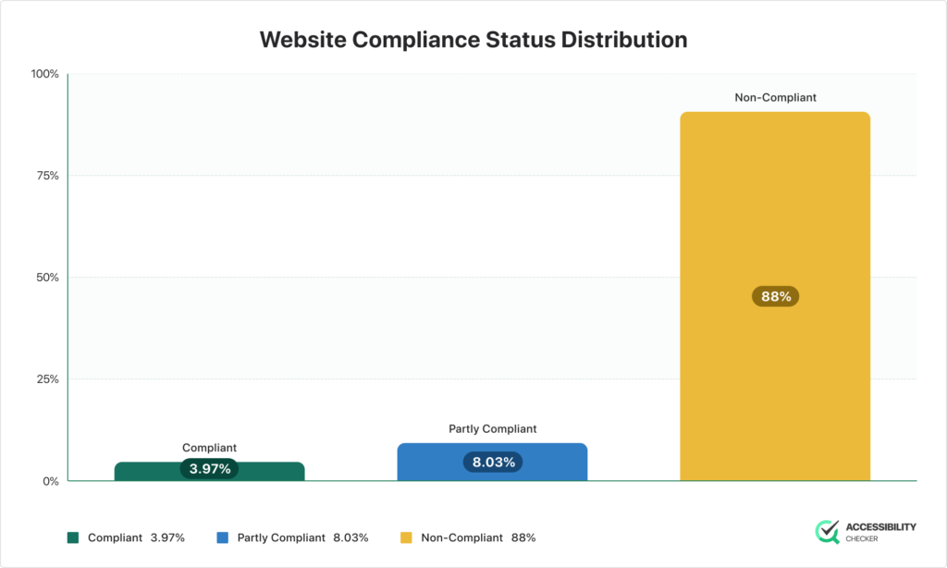Click the Non-Compliant label above yellow bar
947x568 pixels.
coord(775,97)
